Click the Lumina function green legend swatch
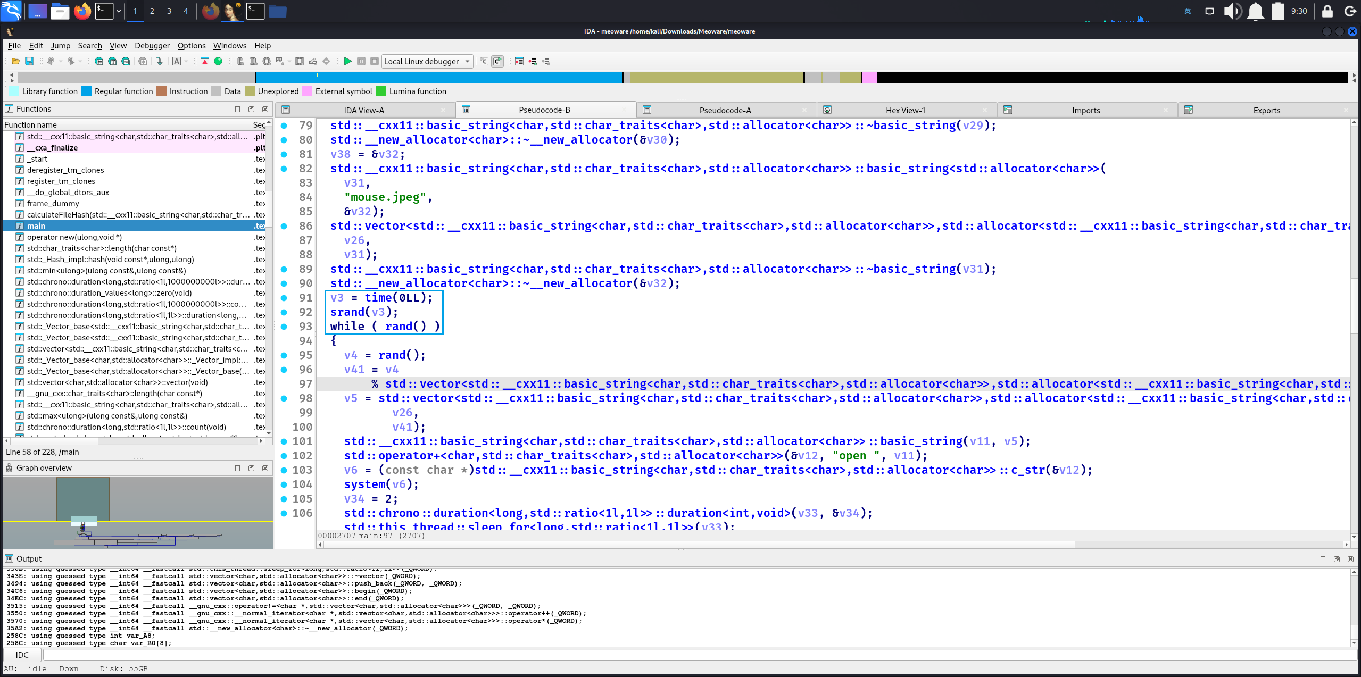 [x=381, y=91]
